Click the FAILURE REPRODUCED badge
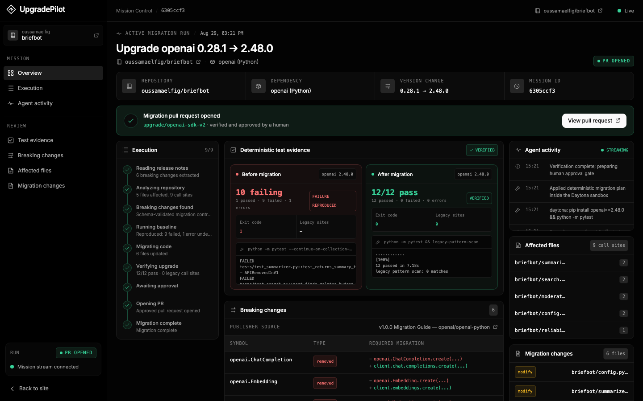643x401 pixels. point(333,201)
